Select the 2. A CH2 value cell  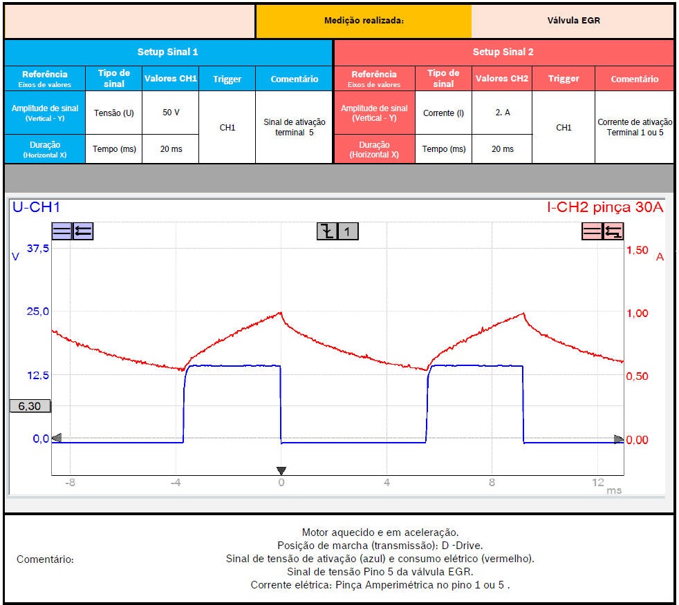click(x=502, y=113)
